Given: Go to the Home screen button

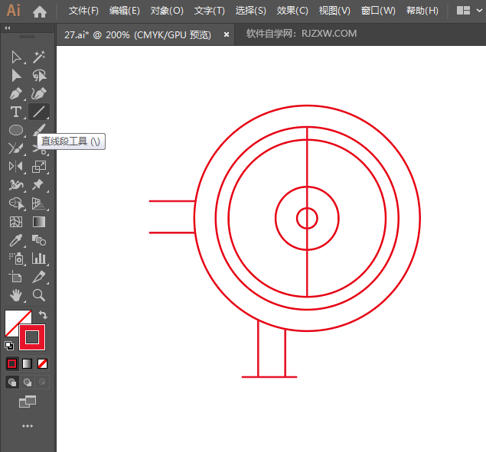Looking at the screenshot, I should (40, 11).
